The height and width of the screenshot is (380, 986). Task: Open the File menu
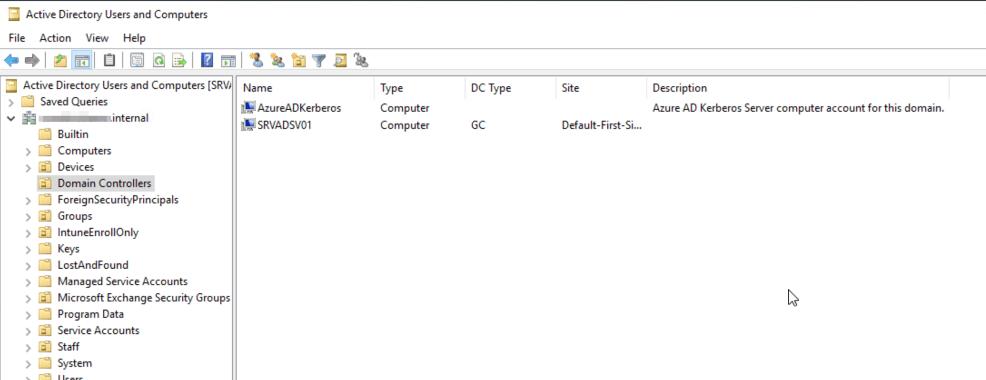tap(17, 38)
